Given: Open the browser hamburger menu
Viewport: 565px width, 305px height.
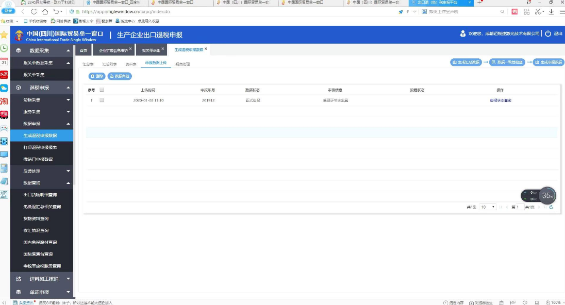Looking at the screenshot, I should (x=562, y=11).
